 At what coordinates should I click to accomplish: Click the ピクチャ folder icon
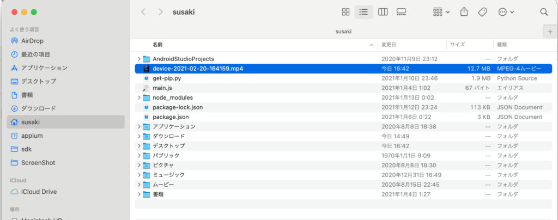pos(146,165)
